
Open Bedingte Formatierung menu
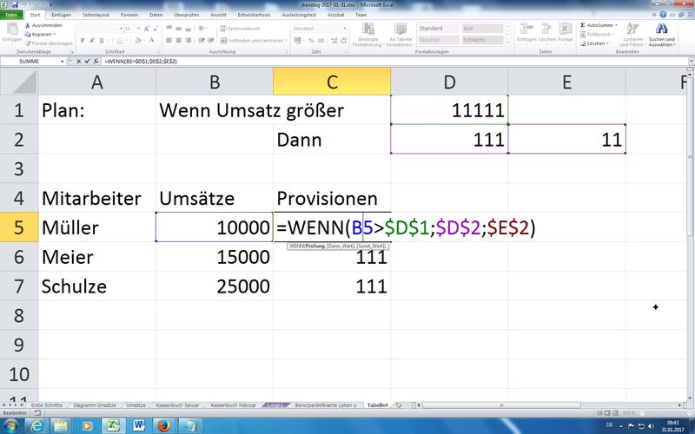(x=367, y=35)
